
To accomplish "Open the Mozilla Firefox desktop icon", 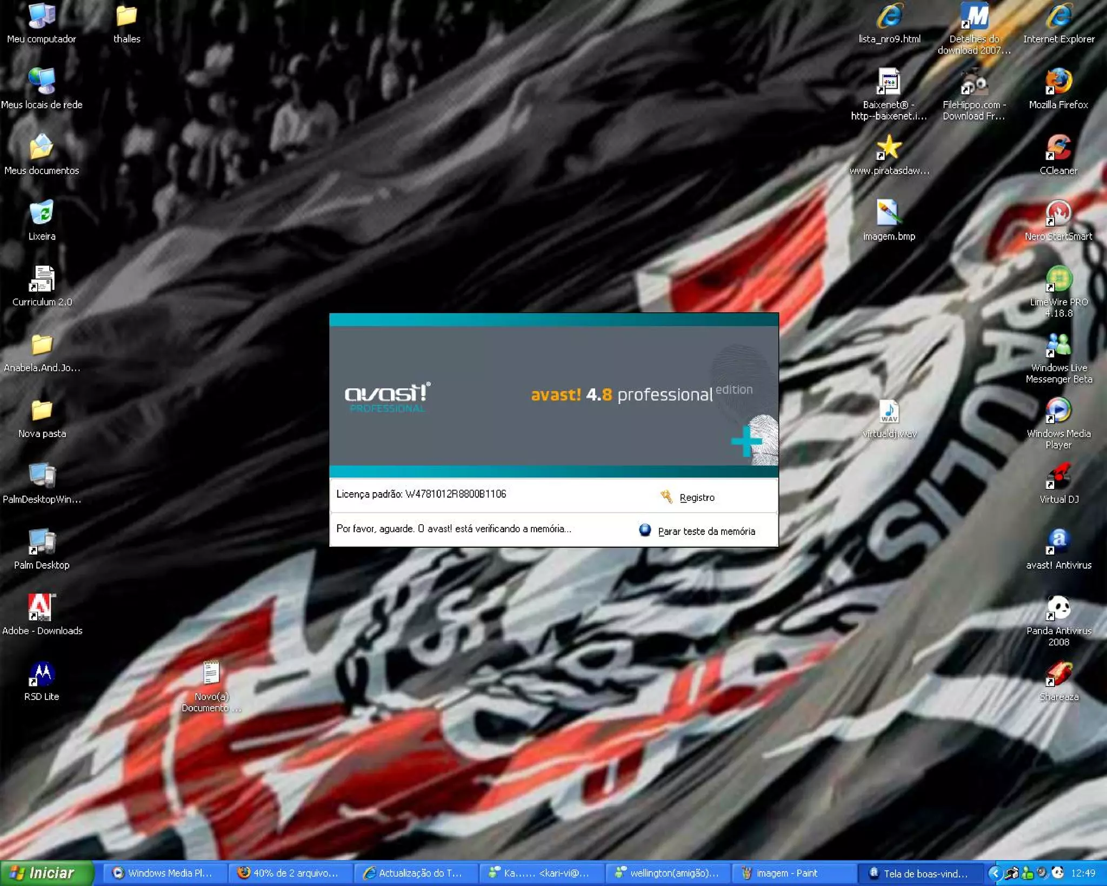I will (1058, 82).
